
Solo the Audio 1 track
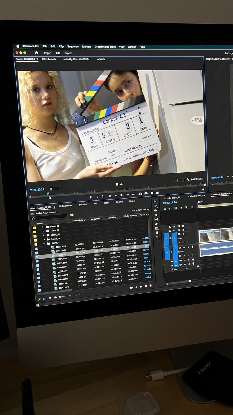188,247
